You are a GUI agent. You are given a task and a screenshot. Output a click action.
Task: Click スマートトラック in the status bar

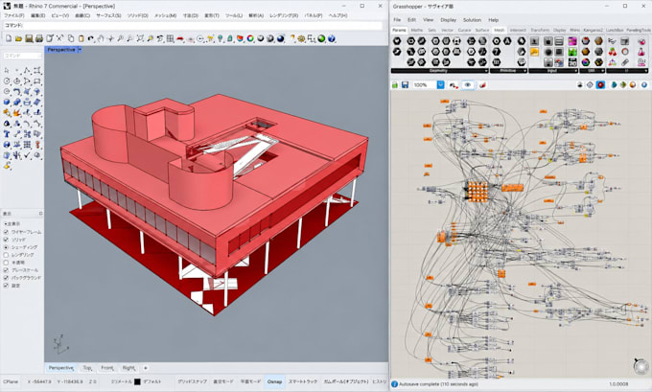click(x=303, y=381)
